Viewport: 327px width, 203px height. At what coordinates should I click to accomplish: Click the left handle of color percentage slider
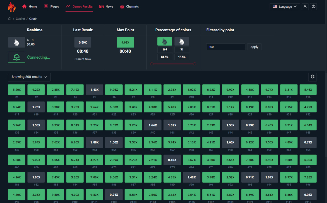152,64
